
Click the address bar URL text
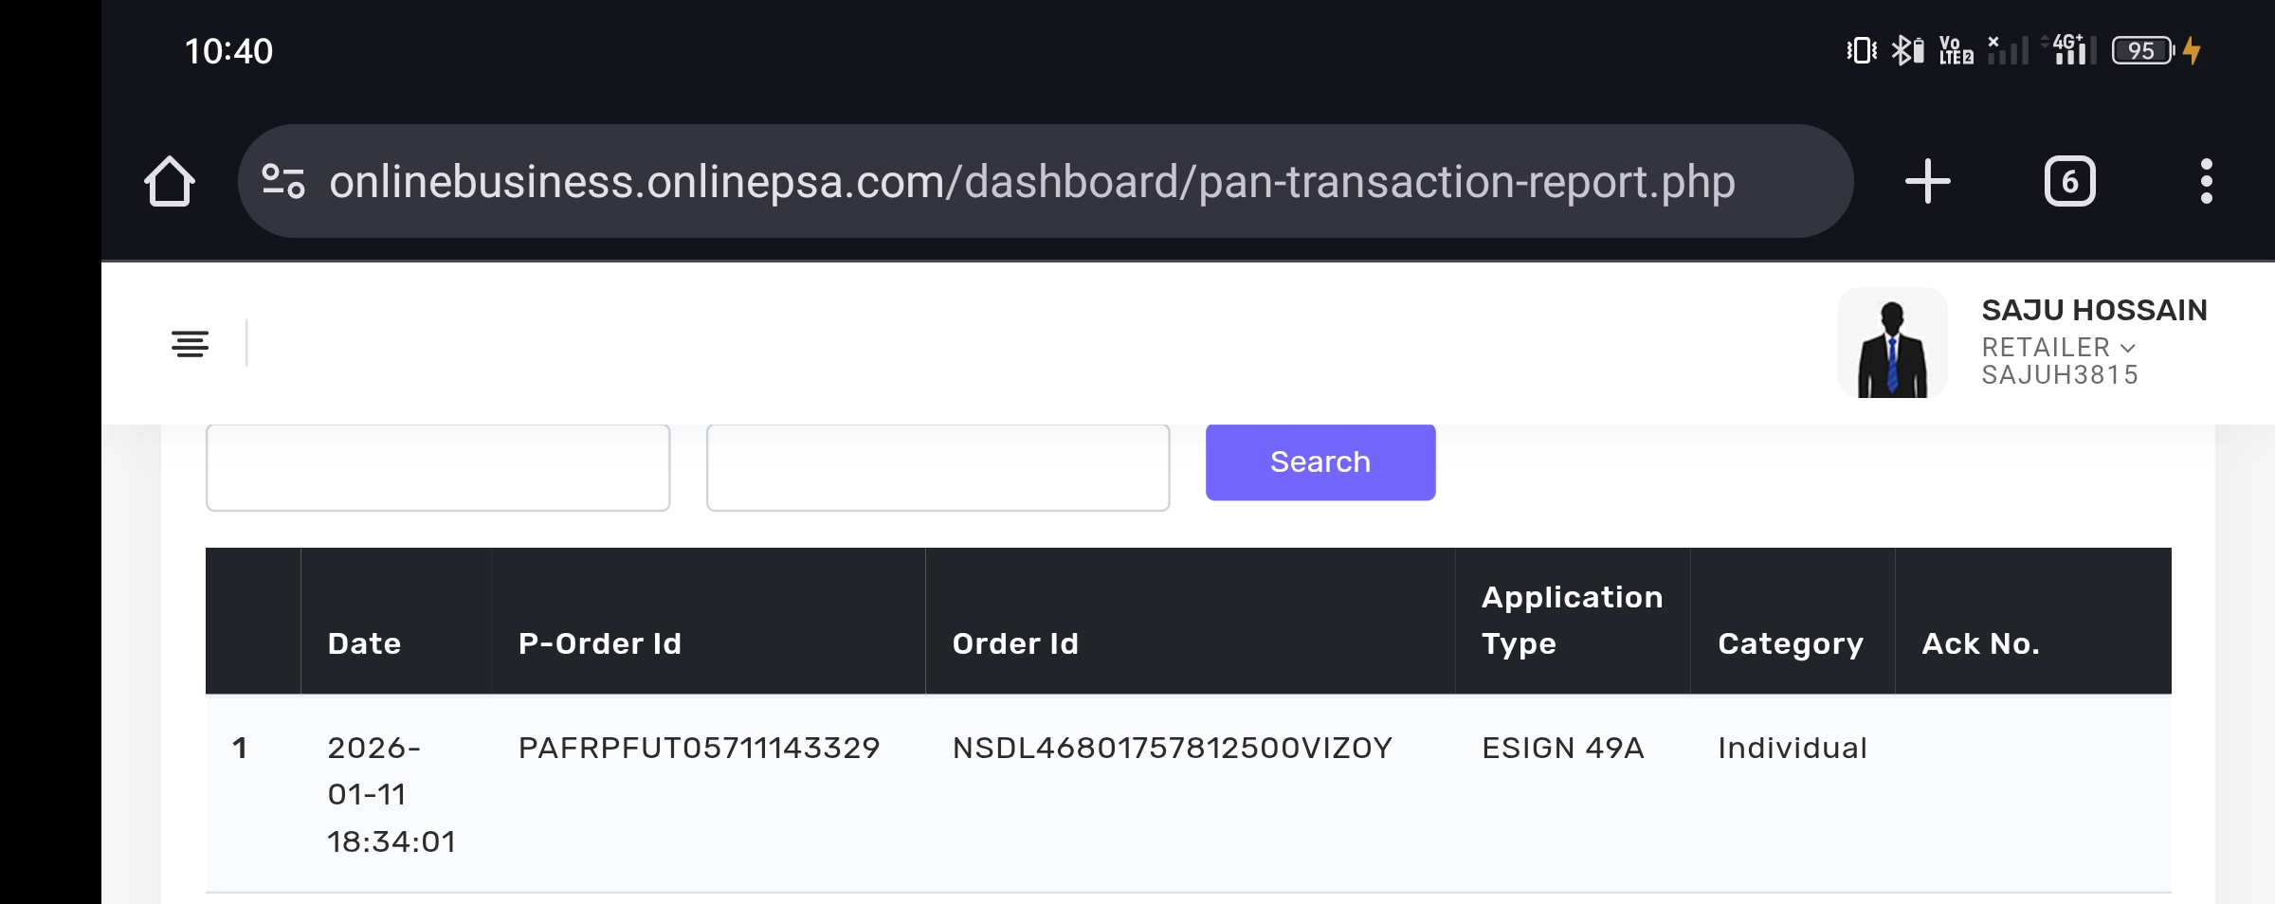(x=1031, y=181)
